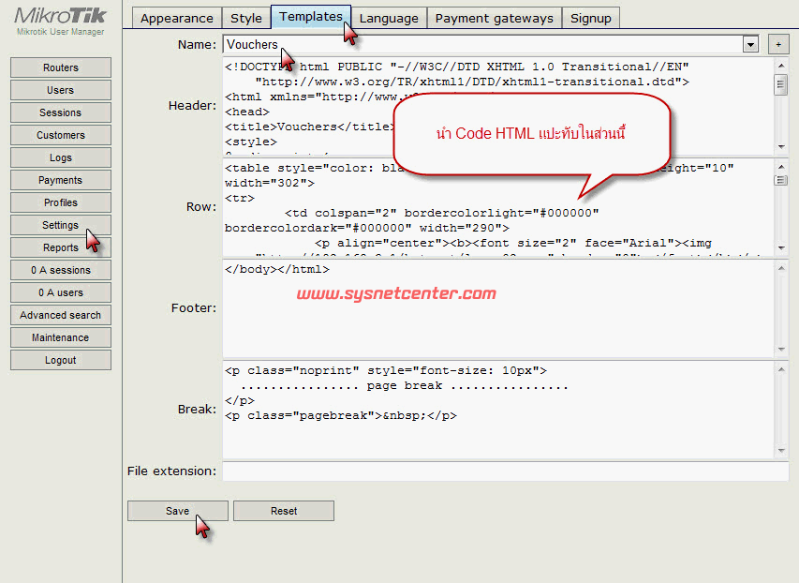Image resolution: width=799 pixels, height=583 pixels.
Task: Open the Customers page
Action: pyautogui.click(x=61, y=135)
